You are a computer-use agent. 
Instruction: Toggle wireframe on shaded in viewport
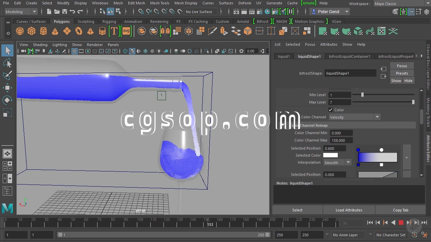click(x=145, y=51)
